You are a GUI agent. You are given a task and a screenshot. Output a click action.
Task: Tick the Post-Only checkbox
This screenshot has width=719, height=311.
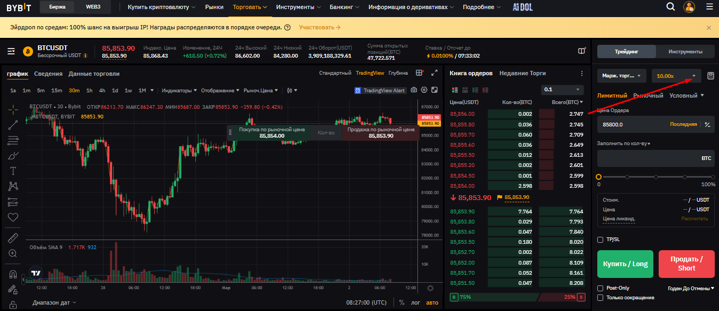(x=601, y=288)
